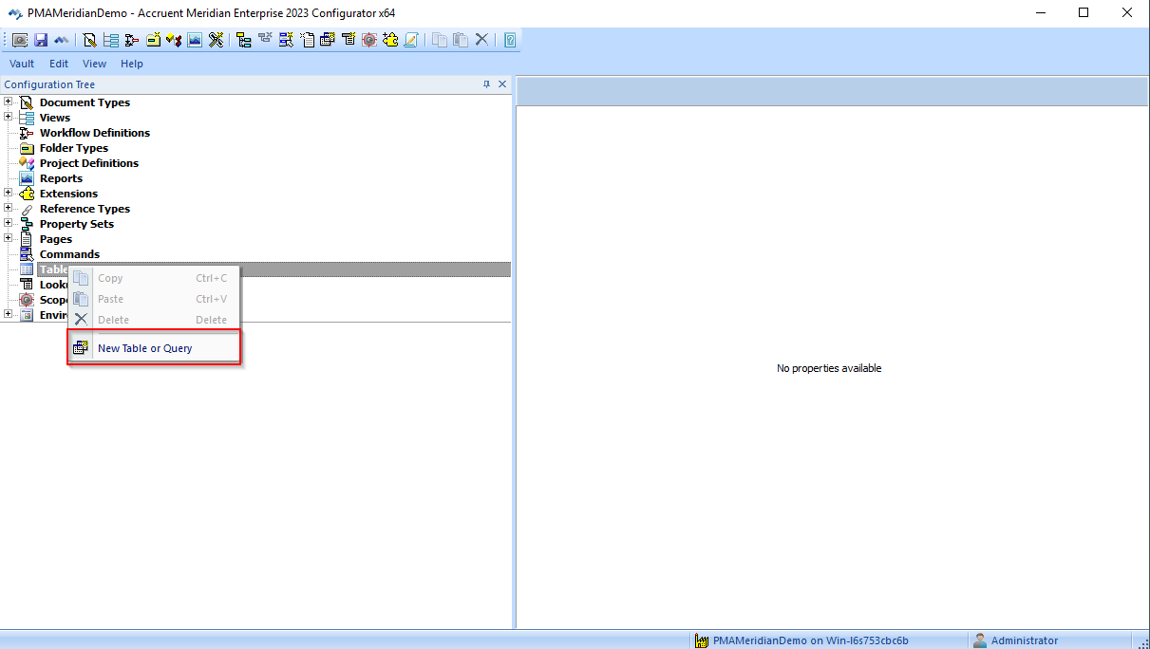Click the new document type toolbar icon
This screenshot has height=649, width=1150.
tap(89, 40)
